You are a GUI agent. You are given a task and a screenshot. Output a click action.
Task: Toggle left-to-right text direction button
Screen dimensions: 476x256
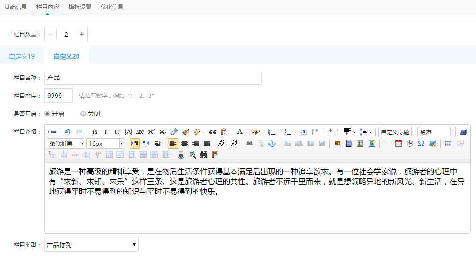(x=135, y=143)
